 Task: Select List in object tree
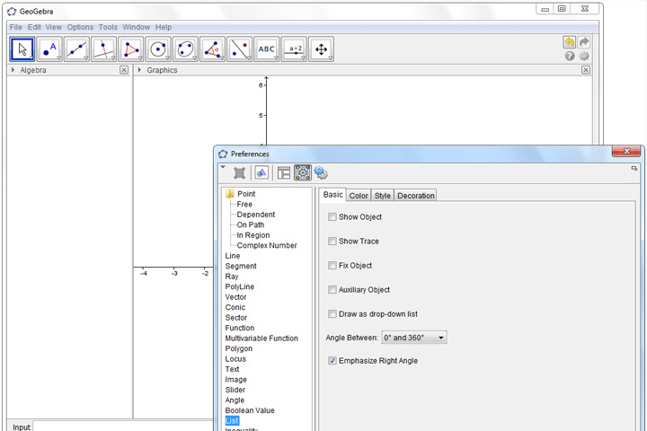click(x=232, y=421)
